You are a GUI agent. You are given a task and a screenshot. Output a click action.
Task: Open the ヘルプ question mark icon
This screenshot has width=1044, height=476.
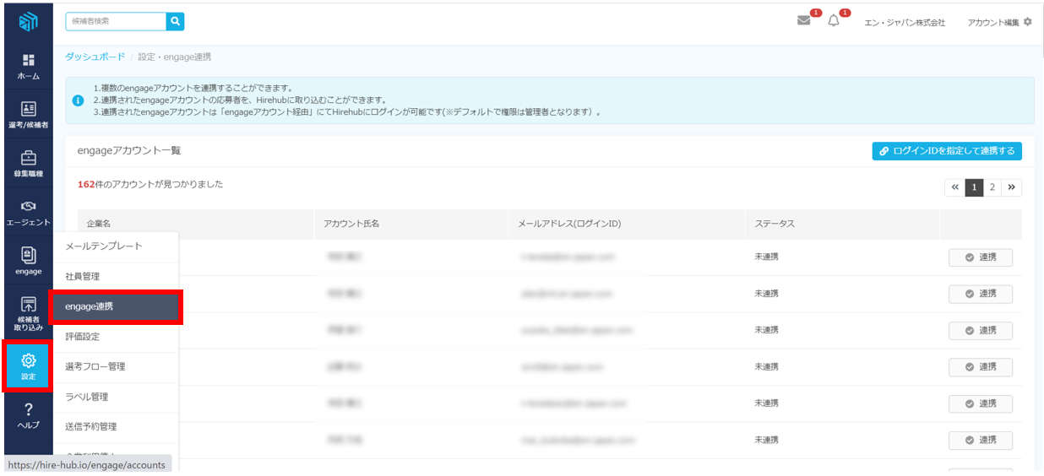28,415
